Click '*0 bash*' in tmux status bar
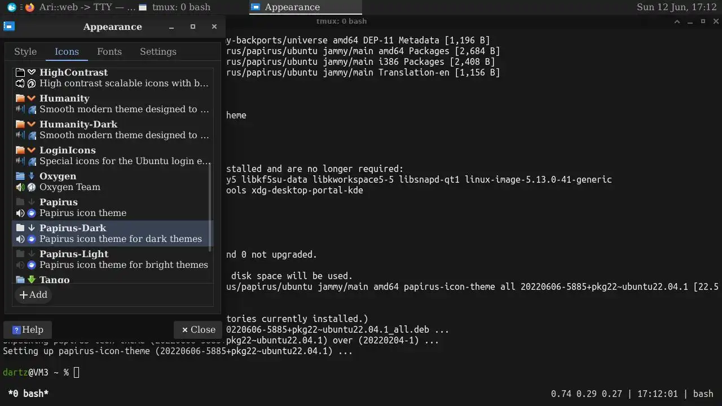The width and height of the screenshot is (722, 406). [x=28, y=394]
